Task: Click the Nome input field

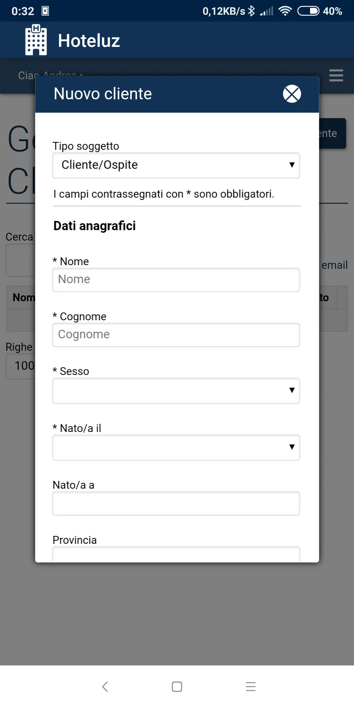Action: (176, 280)
